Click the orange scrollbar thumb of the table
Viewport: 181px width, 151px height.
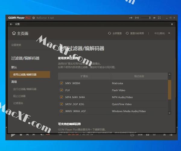[170, 90]
